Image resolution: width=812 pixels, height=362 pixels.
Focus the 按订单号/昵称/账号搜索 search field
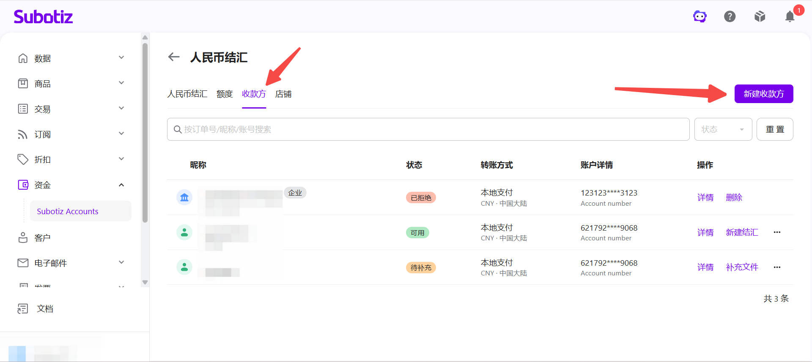(x=428, y=129)
